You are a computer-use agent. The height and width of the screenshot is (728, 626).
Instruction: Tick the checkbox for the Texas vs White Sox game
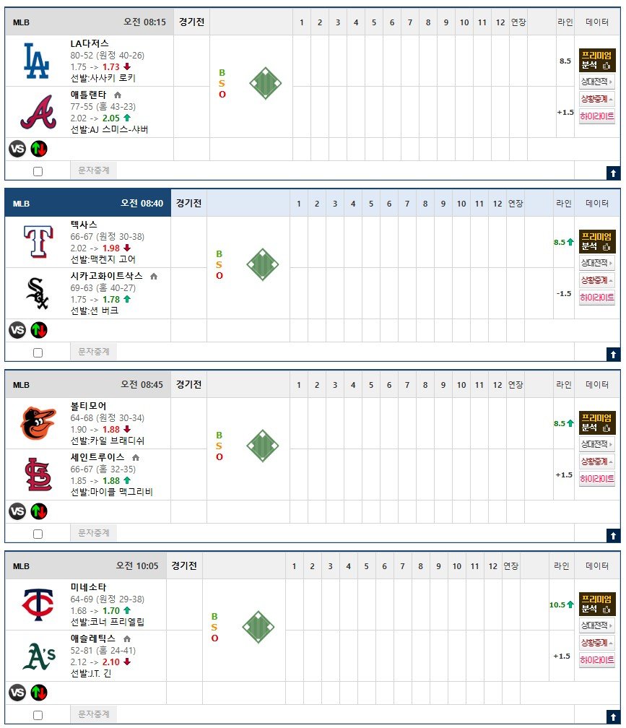coord(38,353)
